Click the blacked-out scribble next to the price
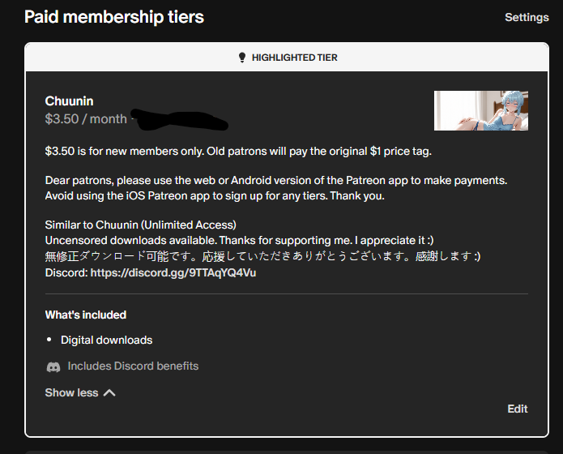This screenshot has height=454, width=563. coord(180,119)
